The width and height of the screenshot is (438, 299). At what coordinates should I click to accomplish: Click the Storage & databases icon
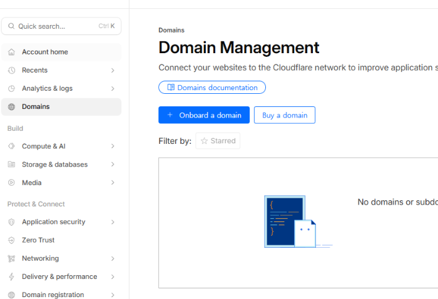click(x=11, y=164)
